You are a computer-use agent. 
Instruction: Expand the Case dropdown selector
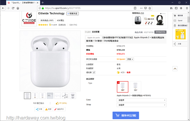point(142,100)
